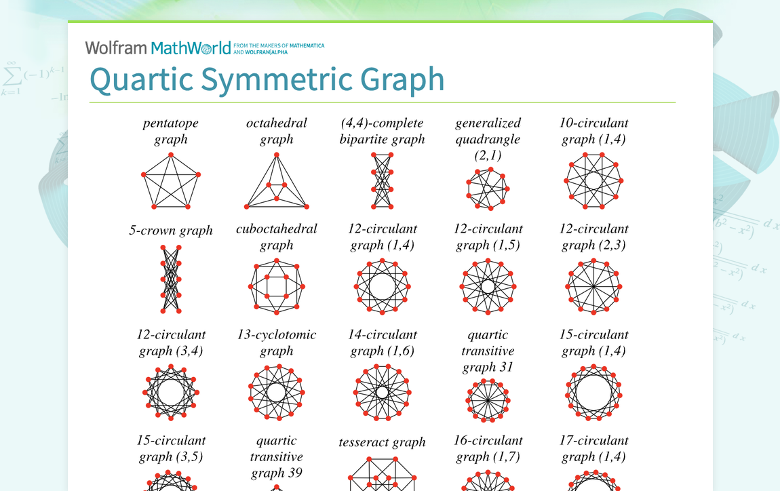Open the 13-cyclotomic graph image
The width and height of the screenshot is (780, 491).
pos(276,392)
